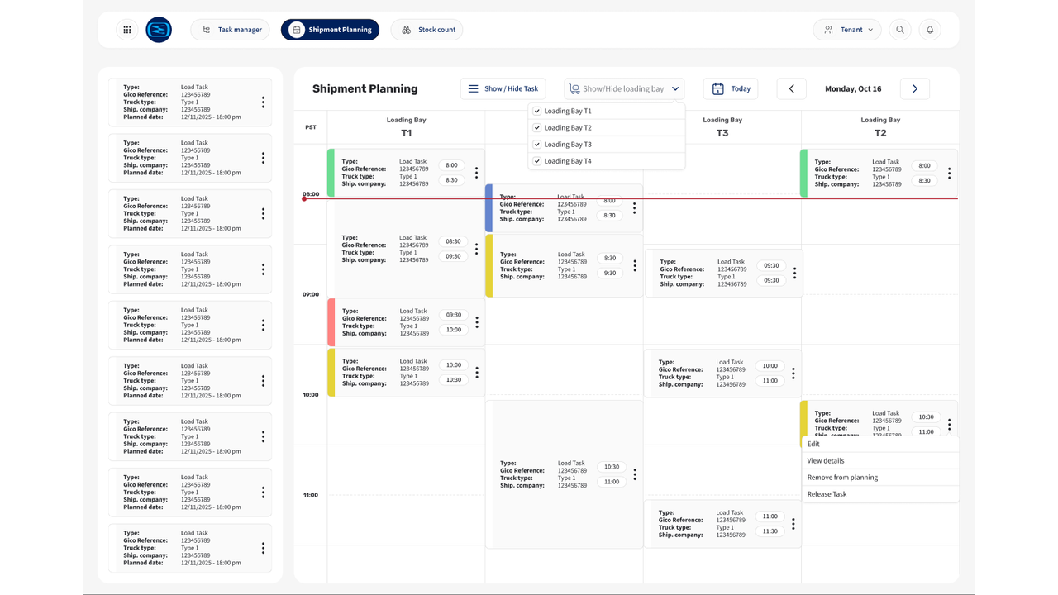This screenshot has width=1058, height=595.
Task: Open kebab menu of T3 10:00–11:00 card
Action: 793,374
